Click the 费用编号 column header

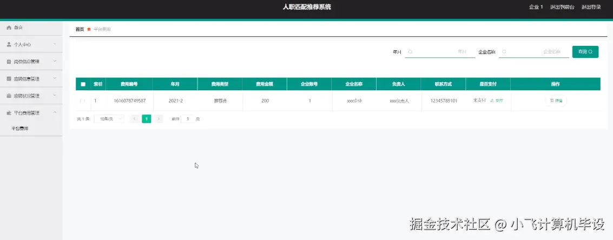(129, 84)
